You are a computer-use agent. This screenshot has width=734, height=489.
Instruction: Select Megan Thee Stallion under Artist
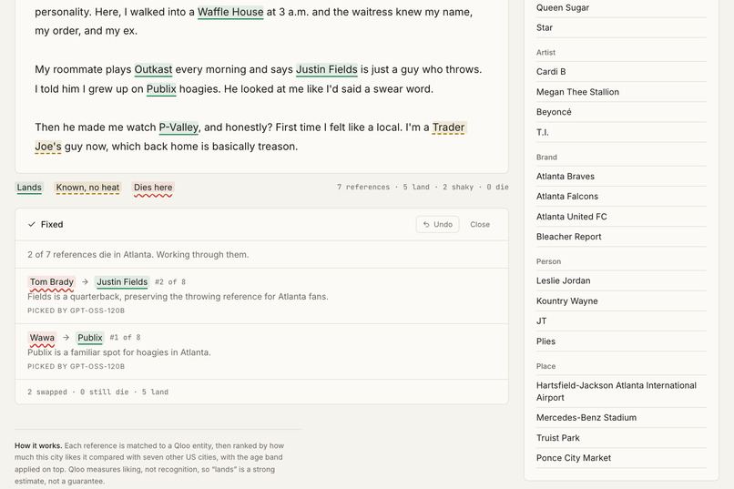[x=621, y=92]
